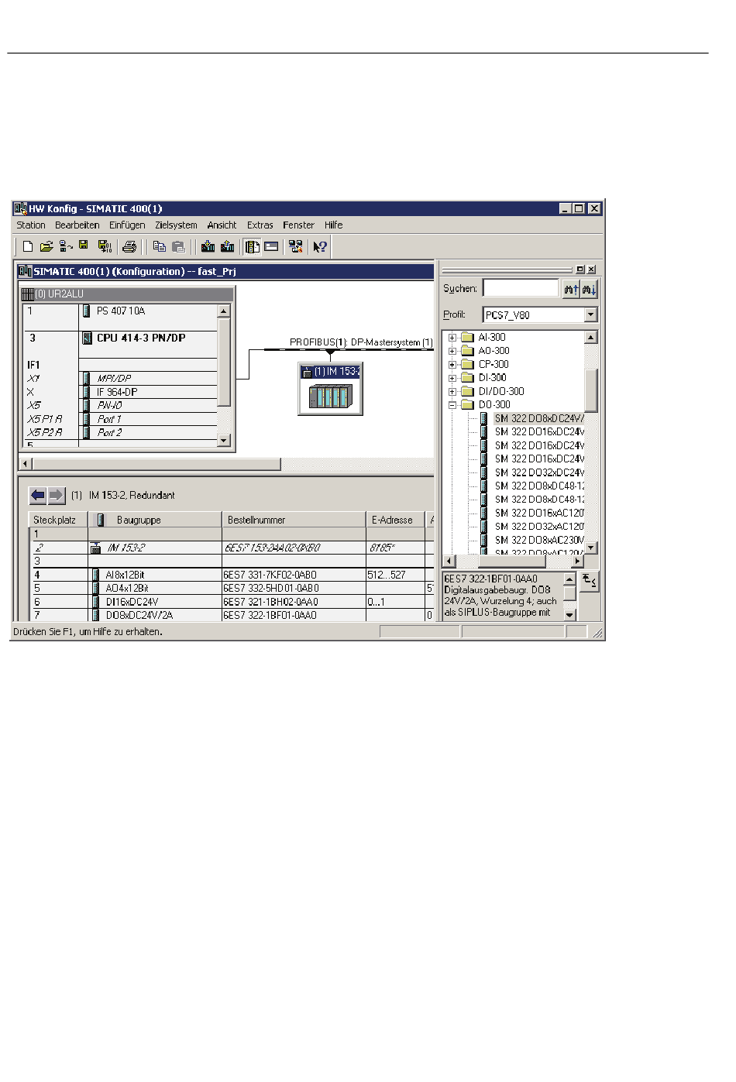The width and height of the screenshot is (736, 1082).
Task: Select the AO4x12Bit row in slot 5
Action: pos(231,589)
